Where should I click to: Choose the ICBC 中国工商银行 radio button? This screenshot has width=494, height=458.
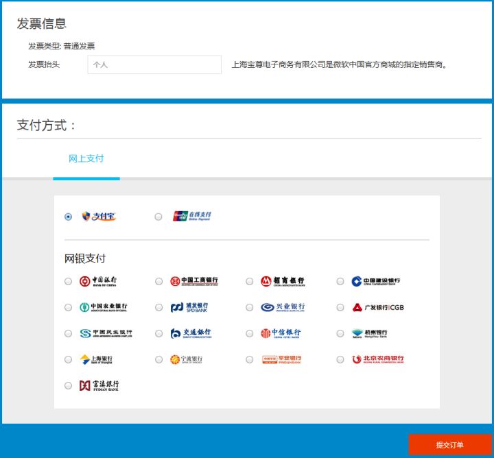pos(158,281)
